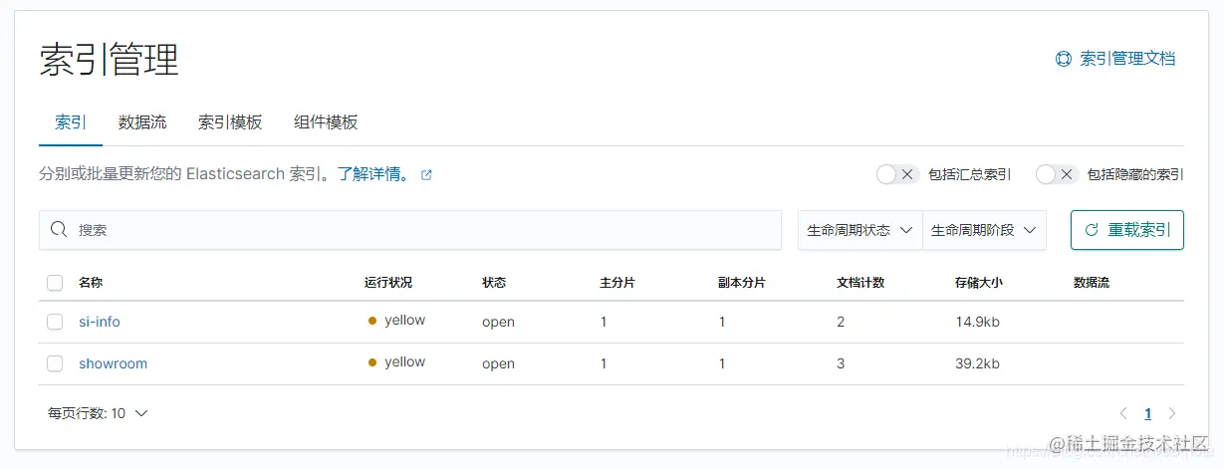
Task: Toggle the 包括汇总索引 switch
Action: 896,174
